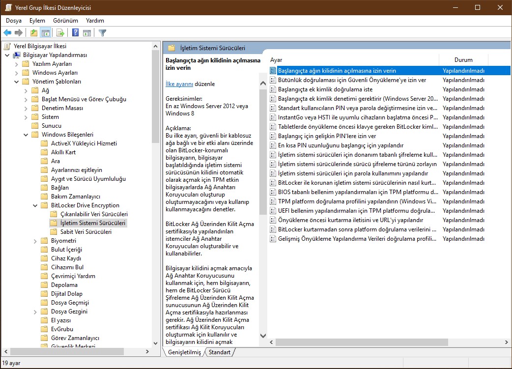The height and width of the screenshot is (369, 512).
Task: Click the policy icon beside Başlangıçta ek kimlik doğrulama iste
Action: (x=273, y=89)
